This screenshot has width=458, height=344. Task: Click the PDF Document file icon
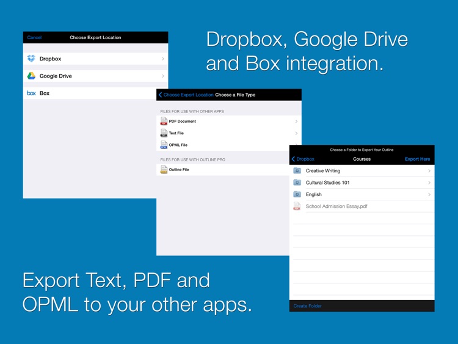tap(164, 121)
